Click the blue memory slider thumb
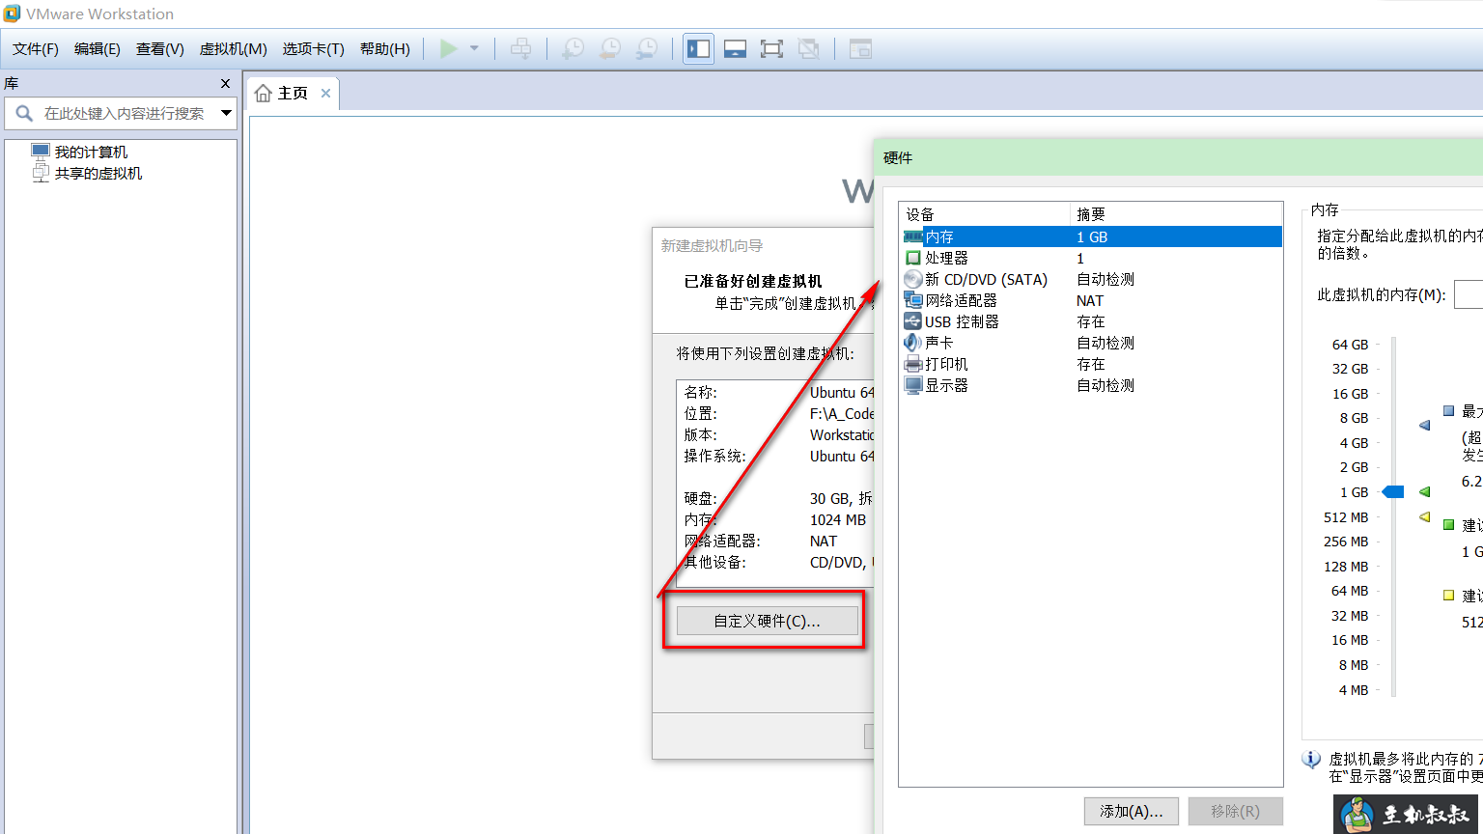 1393,492
